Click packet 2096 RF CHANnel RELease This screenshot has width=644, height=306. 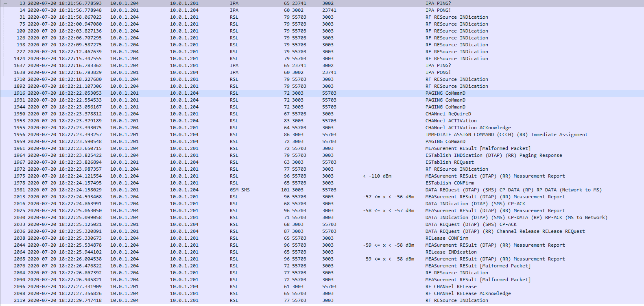[x=451, y=286]
